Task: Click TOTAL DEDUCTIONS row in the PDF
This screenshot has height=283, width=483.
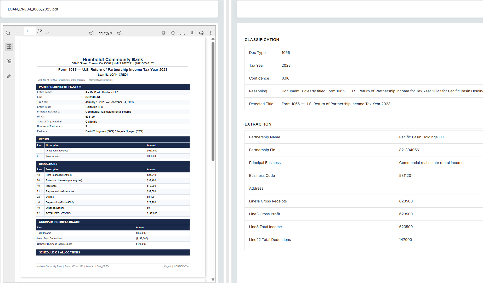Action: point(113,213)
